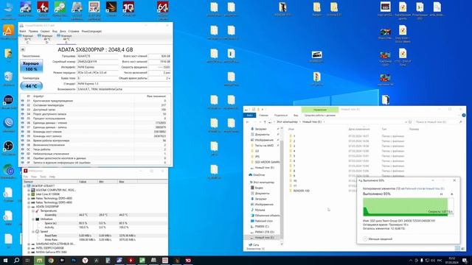The height and width of the screenshot is (265, 472).
Task: Cancel the file copy with the X icon
Action: point(451,194)
